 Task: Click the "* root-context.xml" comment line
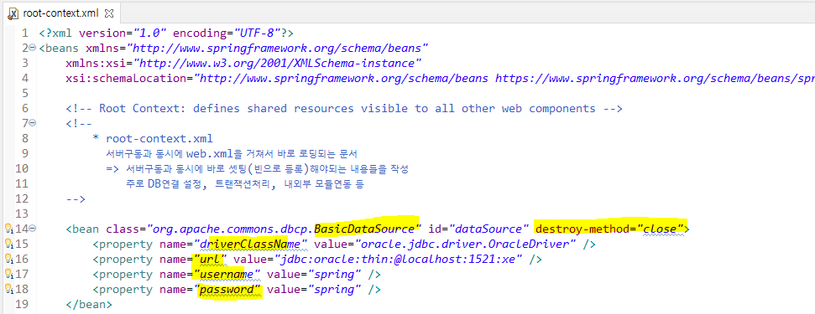point(152,138)
